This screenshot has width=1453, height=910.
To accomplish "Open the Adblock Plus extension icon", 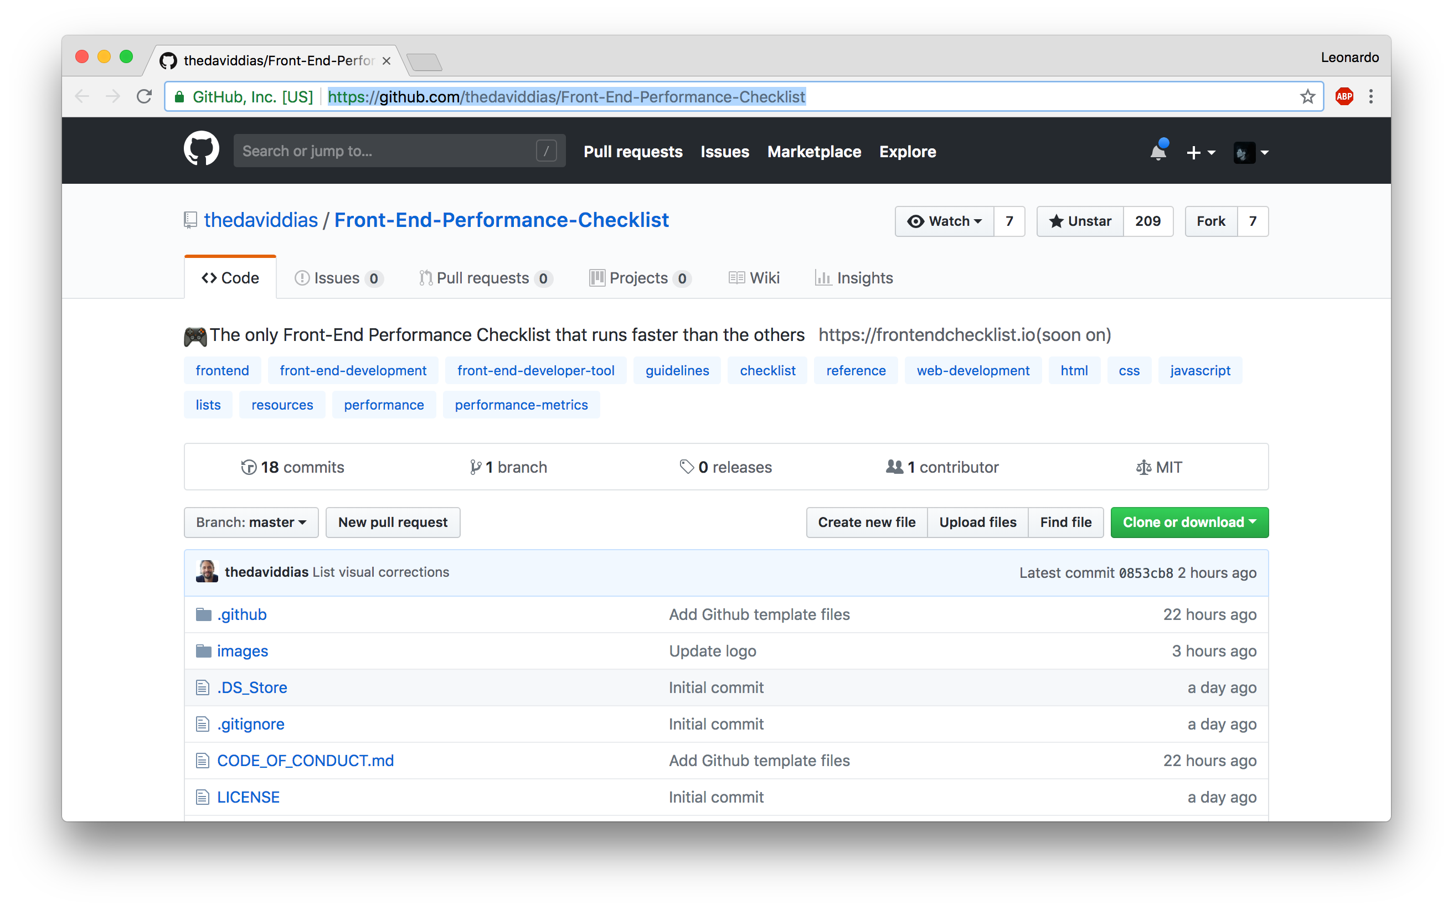I will [x=1344, y=96].
